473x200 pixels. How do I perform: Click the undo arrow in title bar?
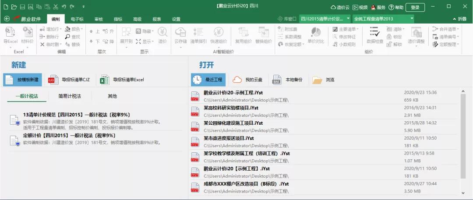tap(64, 7)
